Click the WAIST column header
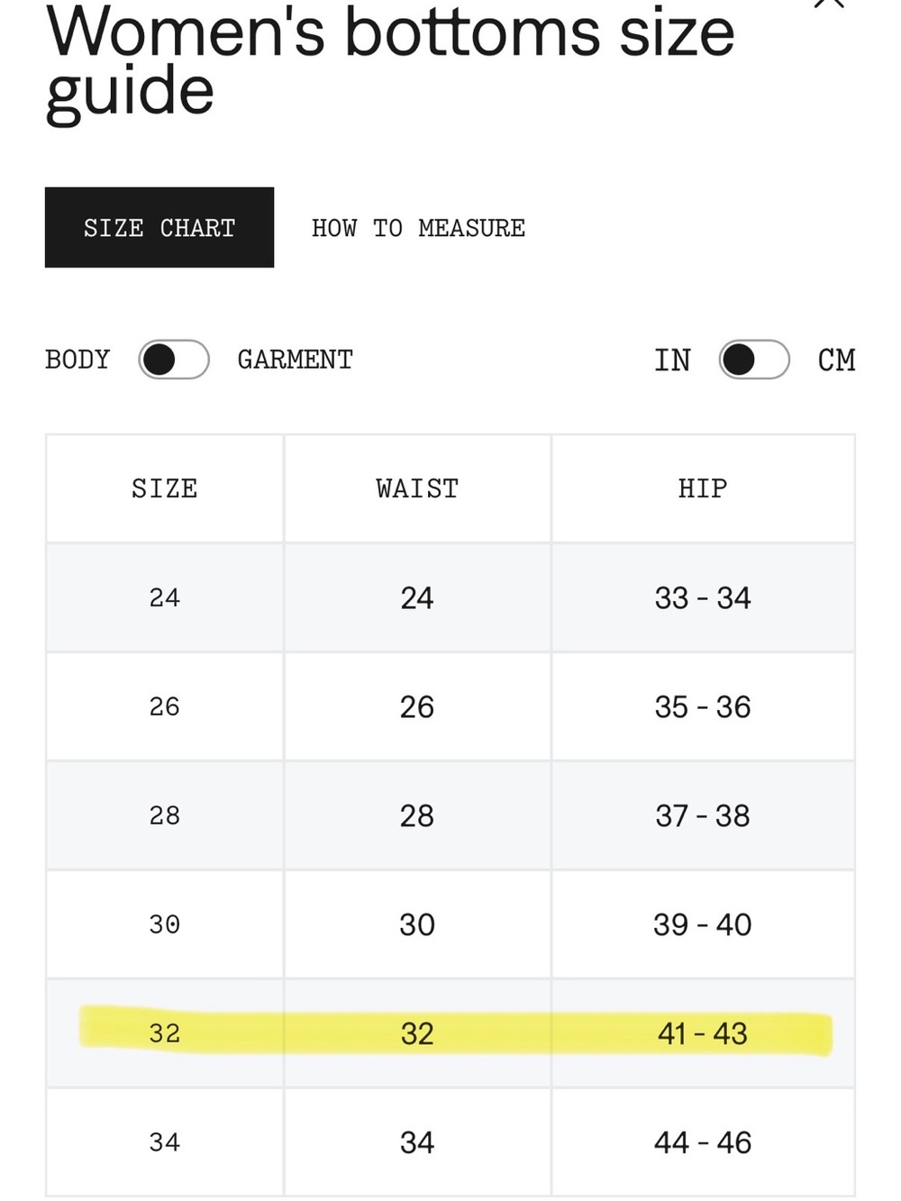 click(x=417, y=488)
